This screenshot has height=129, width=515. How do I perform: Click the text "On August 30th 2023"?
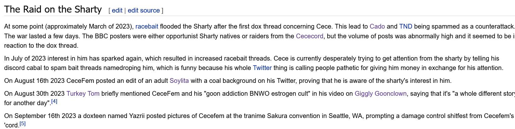34,94
